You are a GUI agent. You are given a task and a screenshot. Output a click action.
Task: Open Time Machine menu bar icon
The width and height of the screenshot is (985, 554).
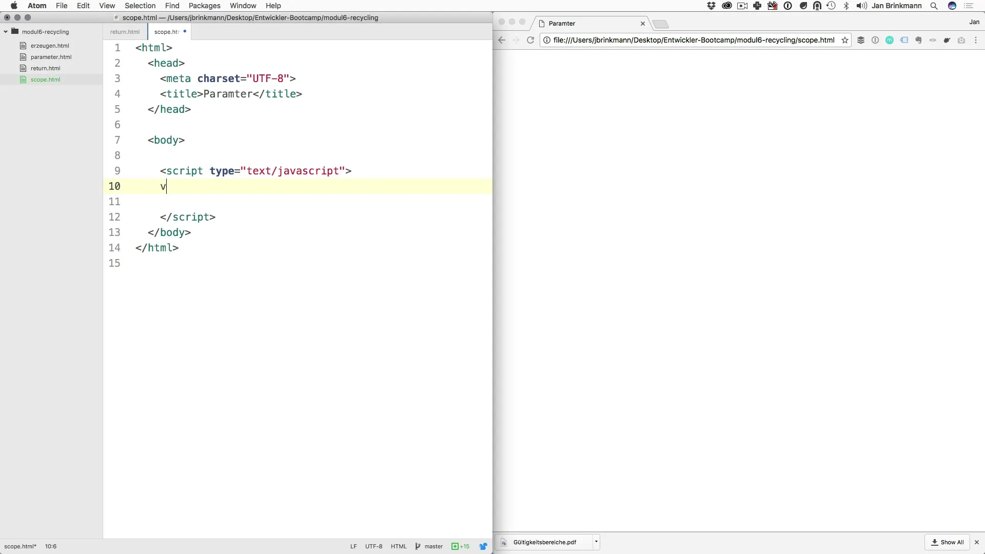831,6
